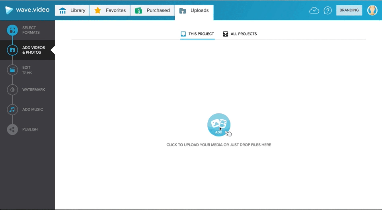Switch to ALL PROJECTS sub-tab
Viewport: 382px width, 210px height.
pyautogui.click(x=240, y=34)
